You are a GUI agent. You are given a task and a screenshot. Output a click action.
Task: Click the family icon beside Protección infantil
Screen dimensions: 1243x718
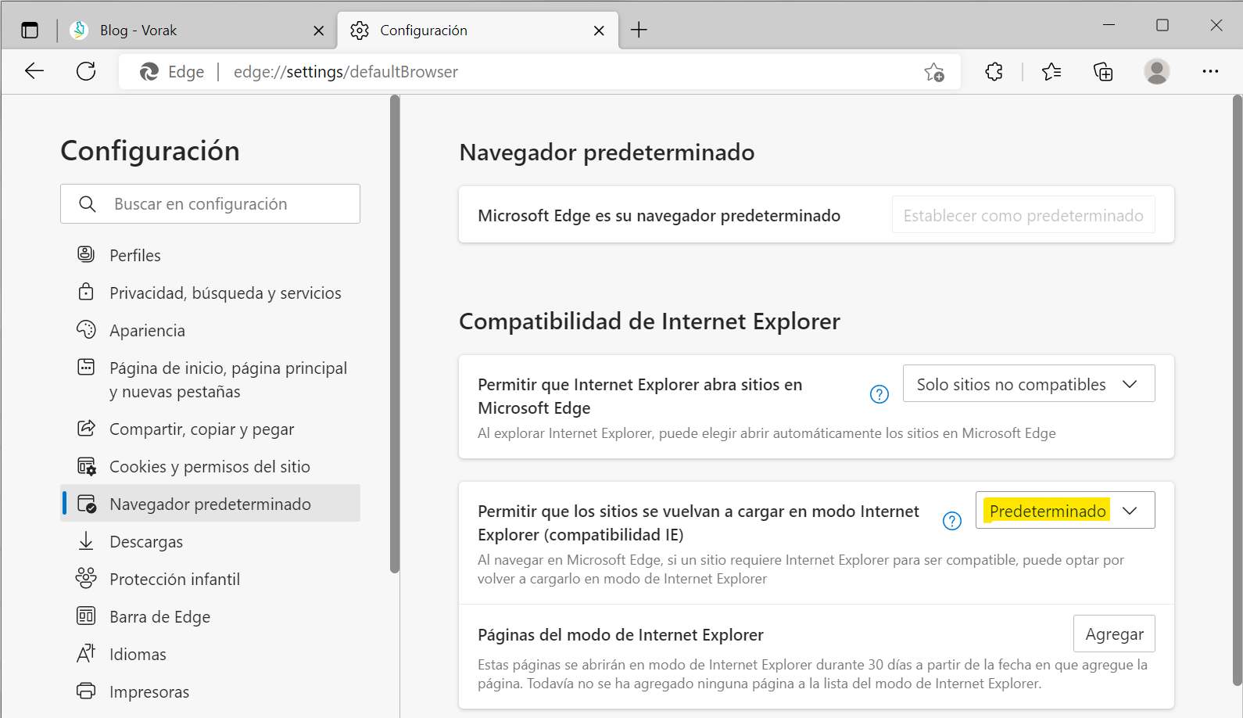pos(86,578)
